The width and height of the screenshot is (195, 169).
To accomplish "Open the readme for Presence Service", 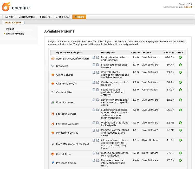I will [x=94, y=160].
